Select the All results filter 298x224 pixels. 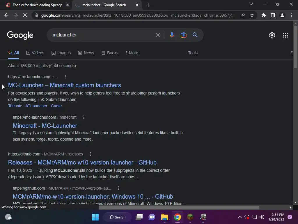coord(13,53)
